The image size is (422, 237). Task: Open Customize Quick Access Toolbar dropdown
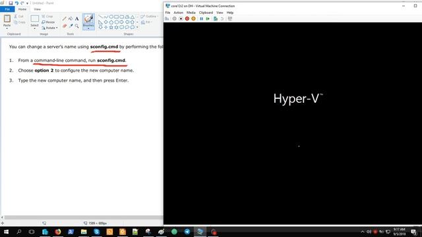click(27, 3)
